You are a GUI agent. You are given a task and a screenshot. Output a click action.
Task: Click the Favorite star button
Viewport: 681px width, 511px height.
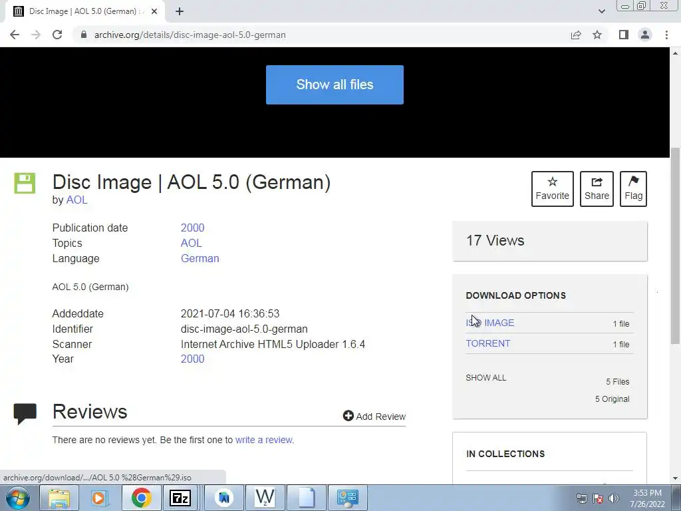point(553,189)
